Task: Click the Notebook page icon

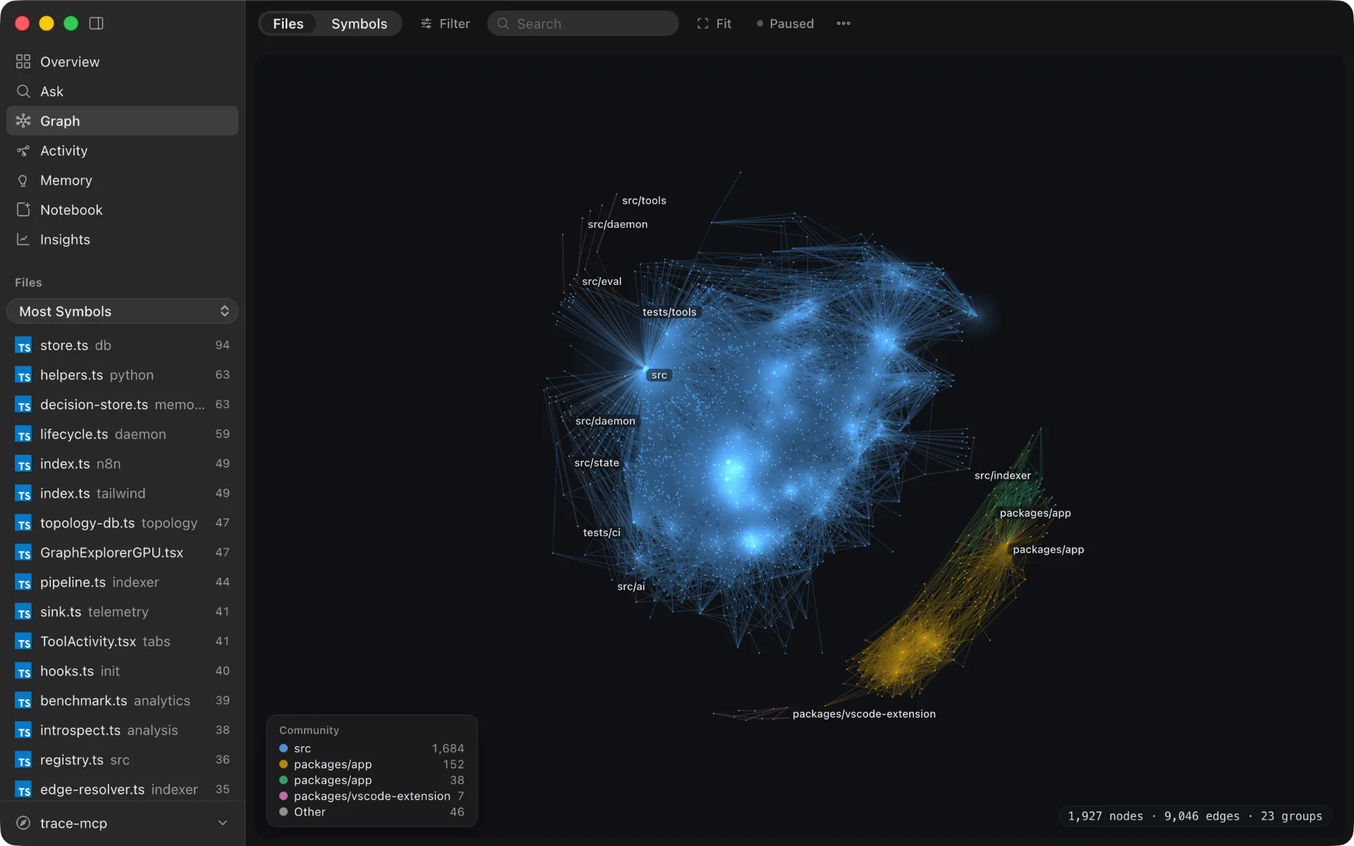Action: (23, 209)
